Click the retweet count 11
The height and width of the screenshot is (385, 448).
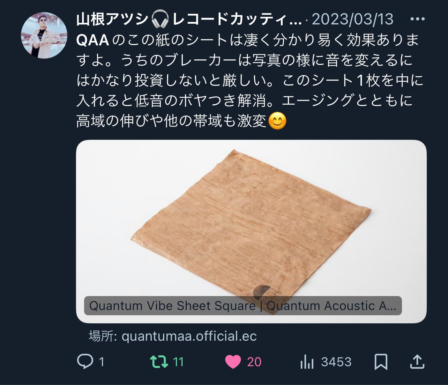tap(178, 362)
